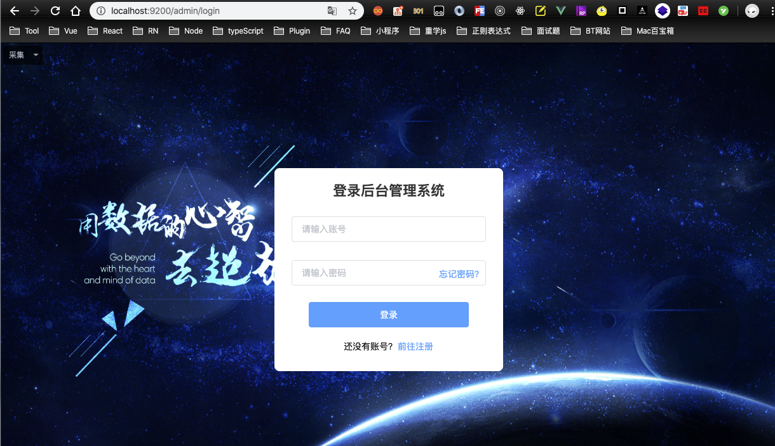This screenshot has width=775, height=446.
Task: View site information icon in address bar
Action: coord(100,11)
